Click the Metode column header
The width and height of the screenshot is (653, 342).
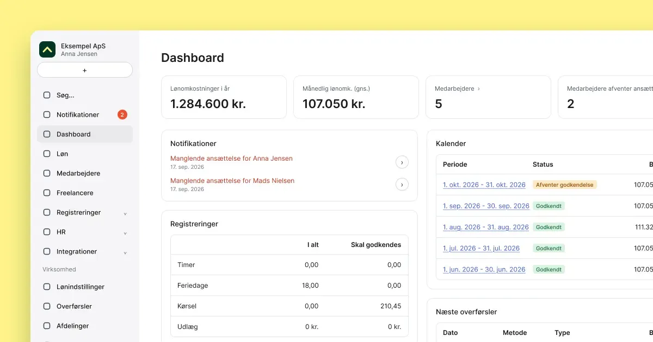click(515, 333)
